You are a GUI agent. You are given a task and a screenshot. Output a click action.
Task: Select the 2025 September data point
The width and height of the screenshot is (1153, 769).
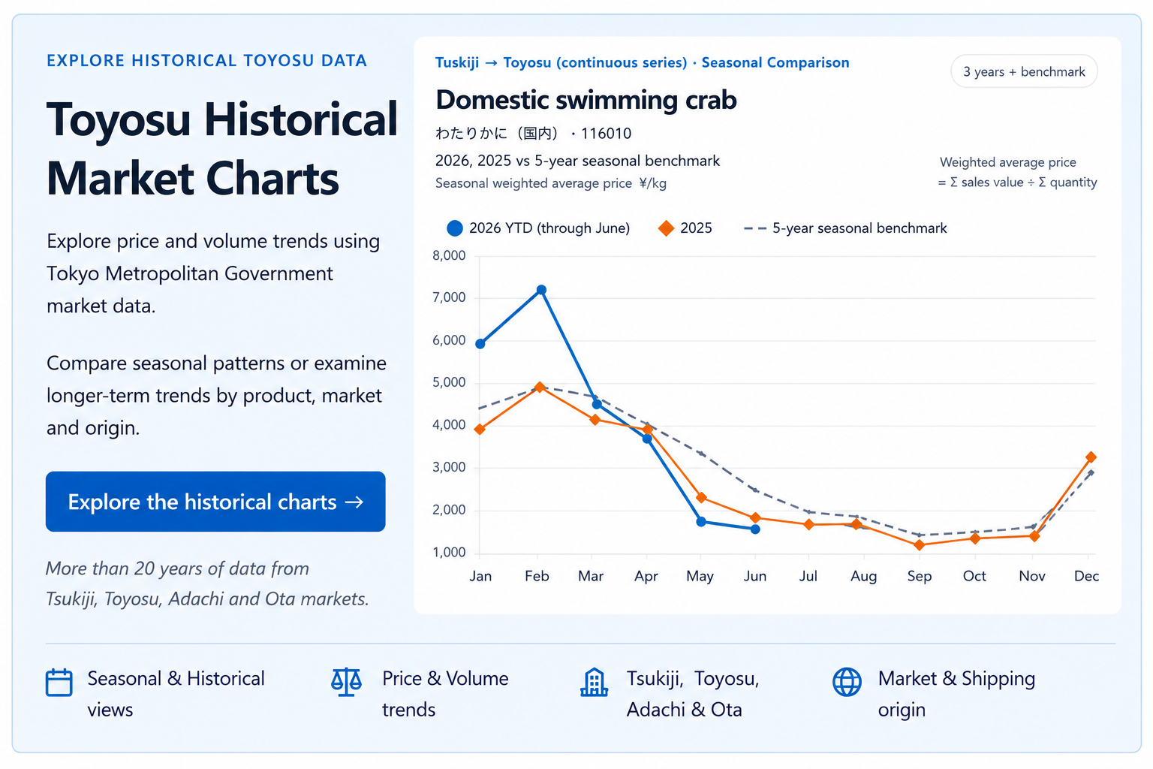(920, 545)
